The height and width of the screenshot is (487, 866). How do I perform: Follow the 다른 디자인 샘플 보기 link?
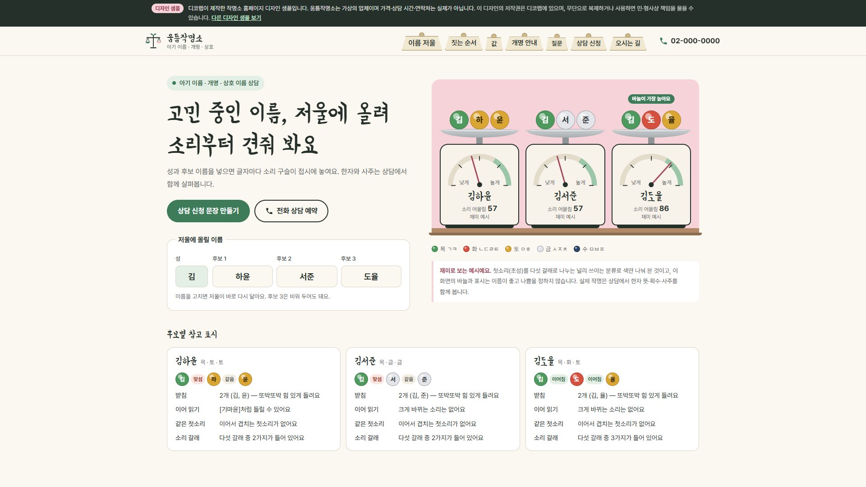236,18
